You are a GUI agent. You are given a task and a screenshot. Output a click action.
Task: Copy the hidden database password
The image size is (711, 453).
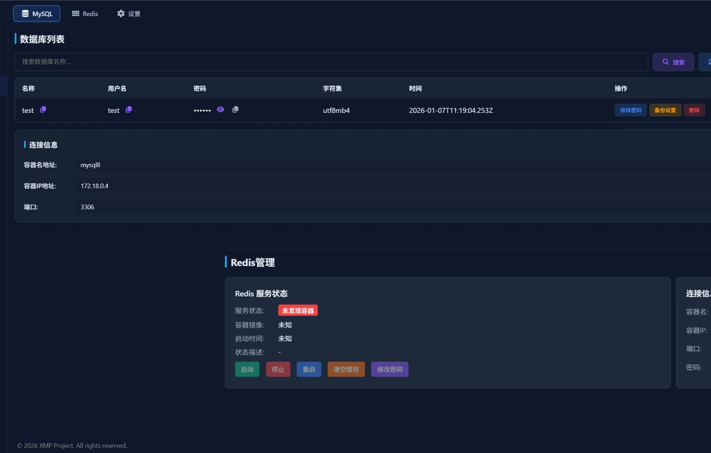(235, 110)
